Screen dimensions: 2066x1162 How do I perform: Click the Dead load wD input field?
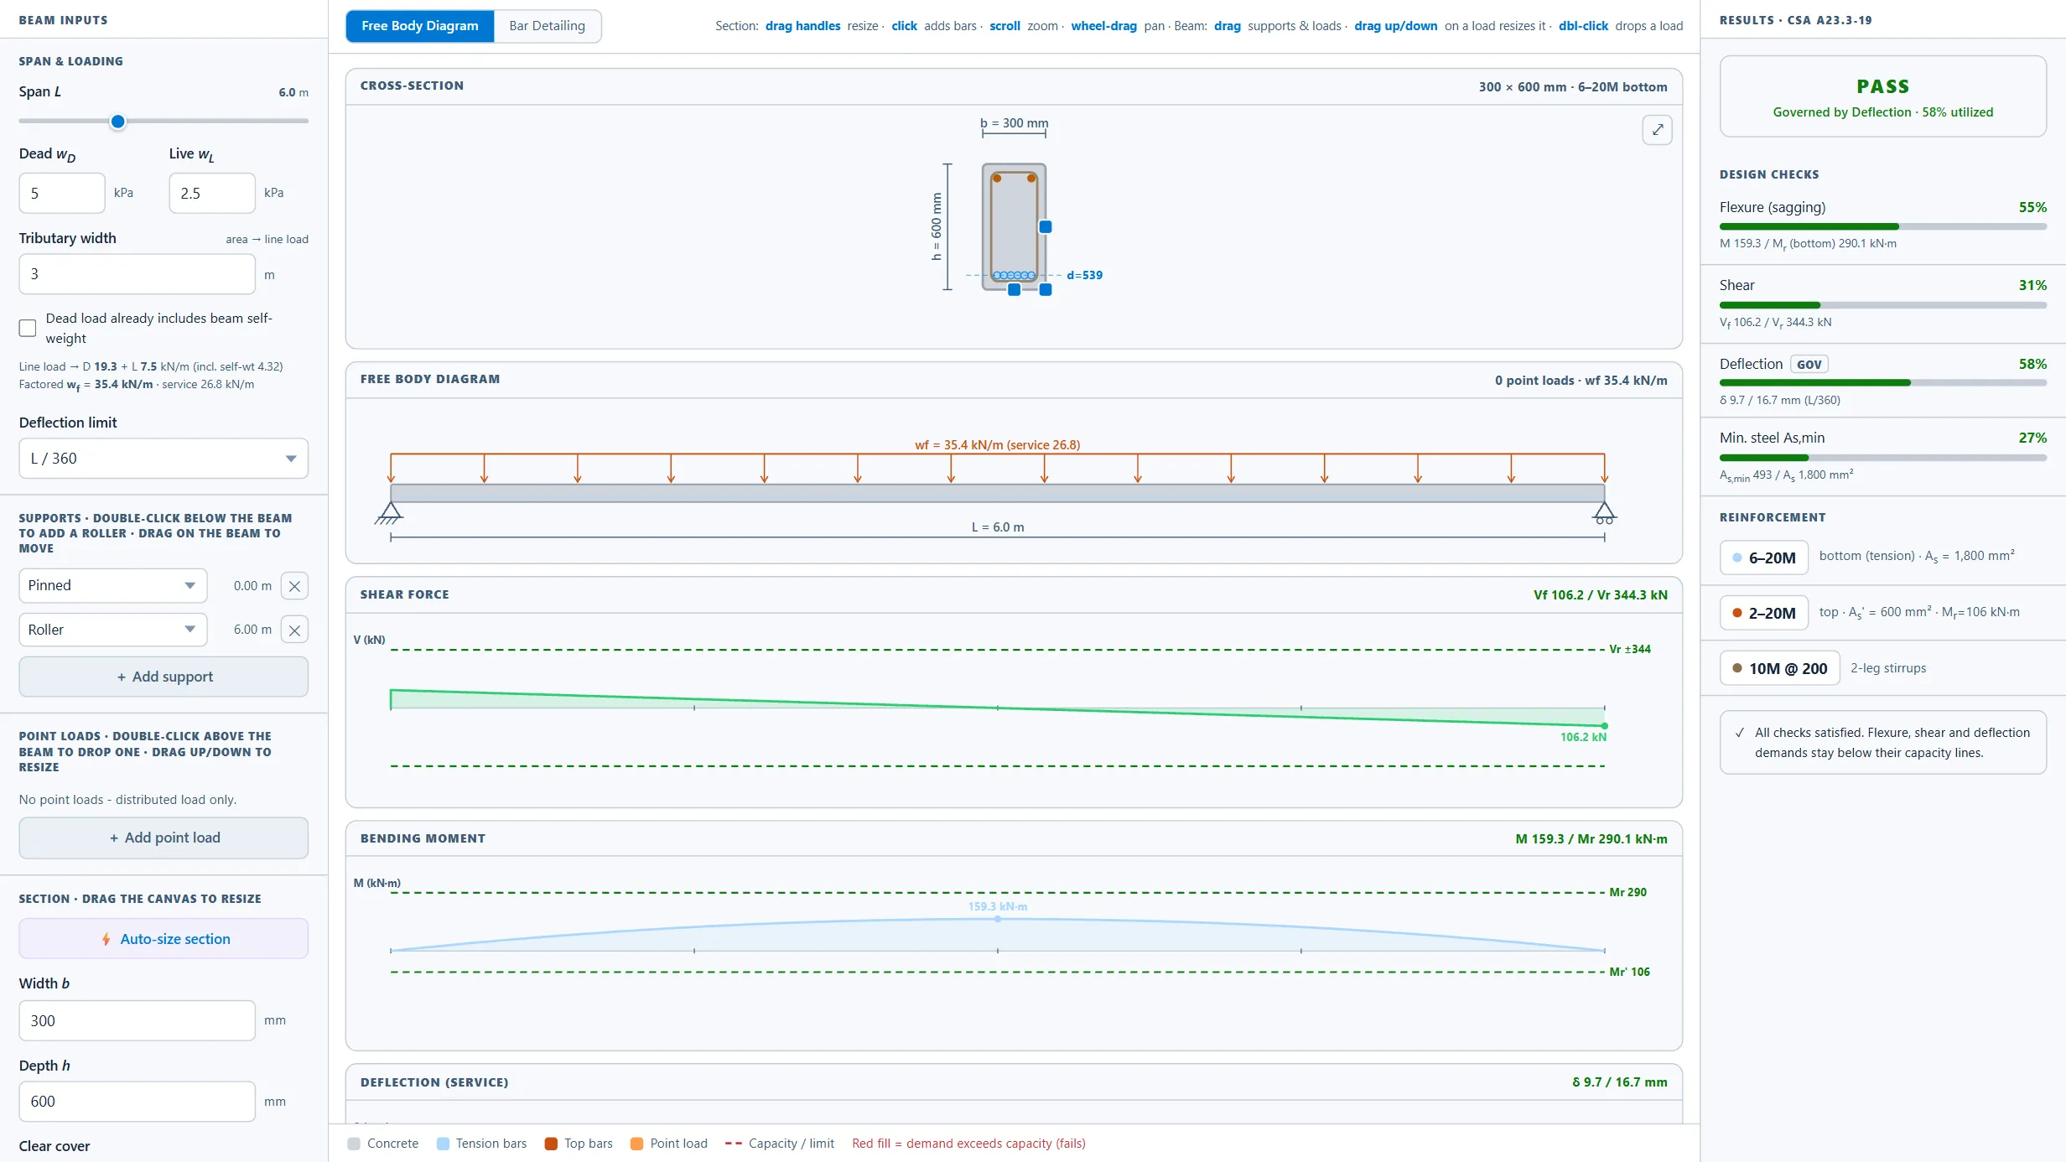(x=62, y=194)
